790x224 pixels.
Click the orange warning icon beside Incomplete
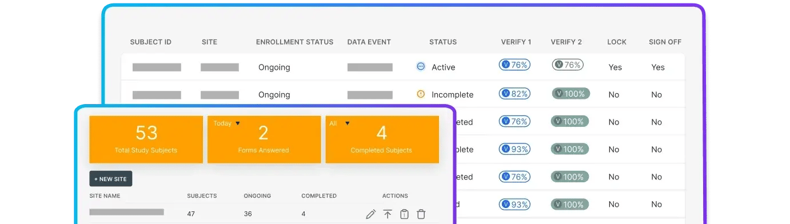(x=421, y=94)
